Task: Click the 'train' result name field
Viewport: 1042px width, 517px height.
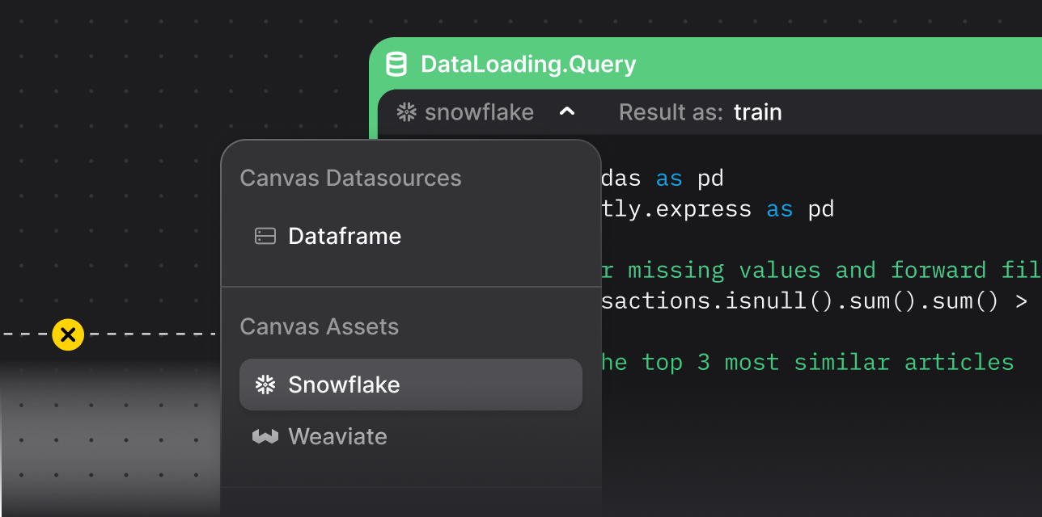Action: pyautogui.click(x=758, y=112)
